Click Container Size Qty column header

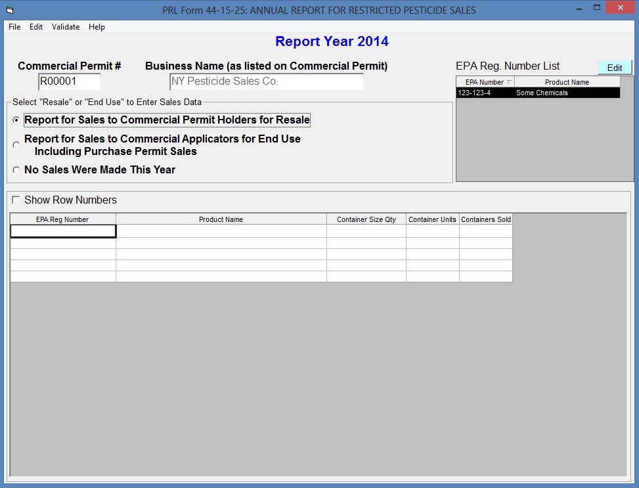click(366, 219)
